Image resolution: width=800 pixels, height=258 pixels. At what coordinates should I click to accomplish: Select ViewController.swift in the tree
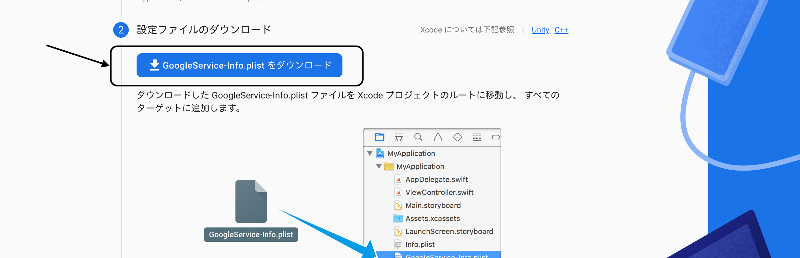[439, 192]
